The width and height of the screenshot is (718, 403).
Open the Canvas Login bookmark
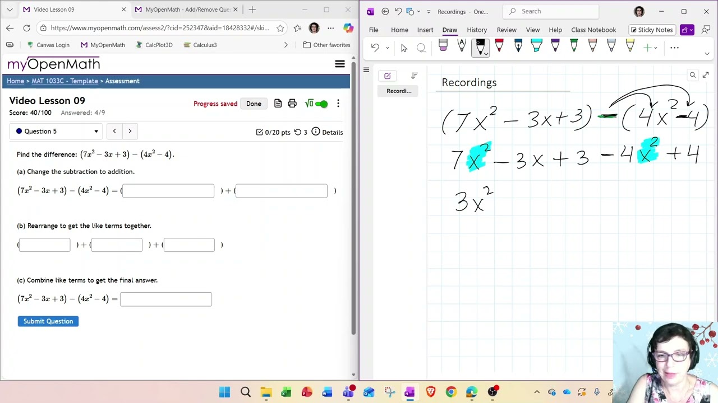coord(49,45)
